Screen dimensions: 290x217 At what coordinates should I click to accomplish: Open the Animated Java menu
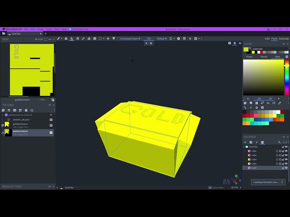click(78, 29)
